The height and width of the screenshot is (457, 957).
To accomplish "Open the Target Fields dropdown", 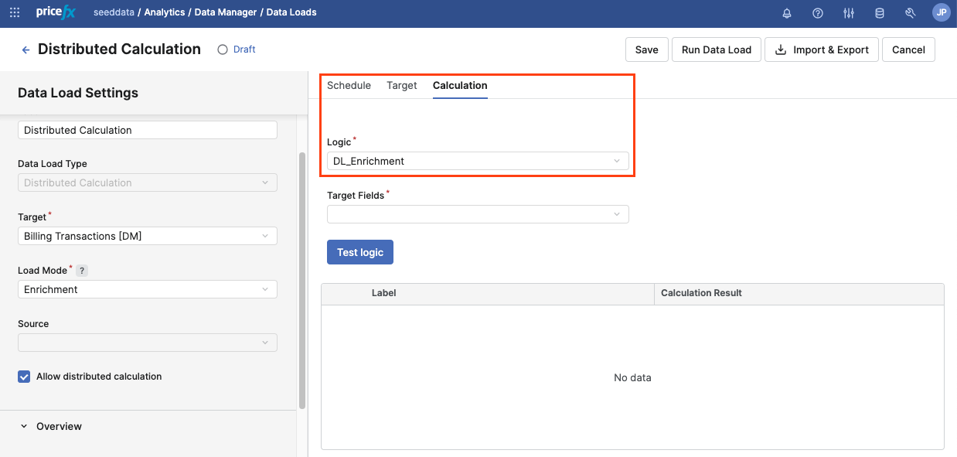I will [478, 214].
